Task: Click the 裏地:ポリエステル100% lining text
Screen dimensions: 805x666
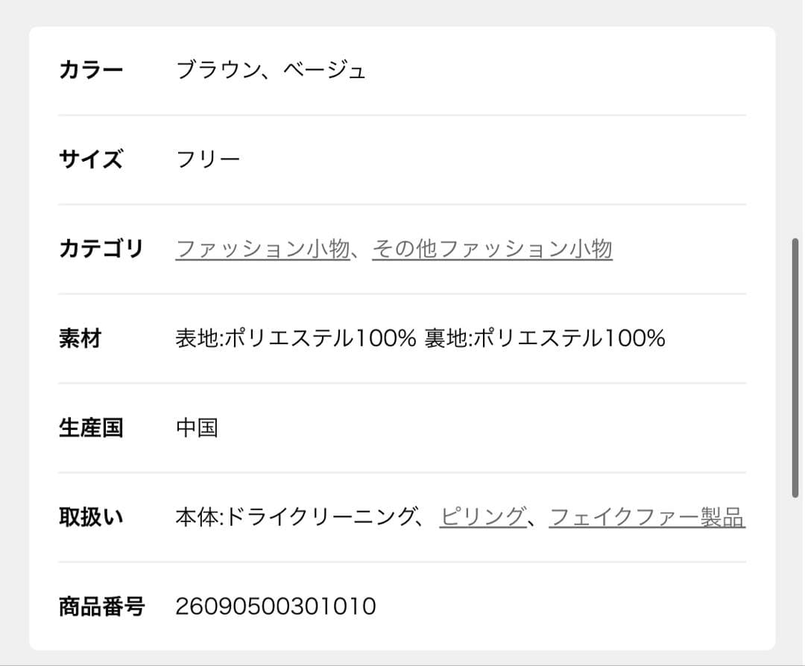Action: (x=544, y=339)
